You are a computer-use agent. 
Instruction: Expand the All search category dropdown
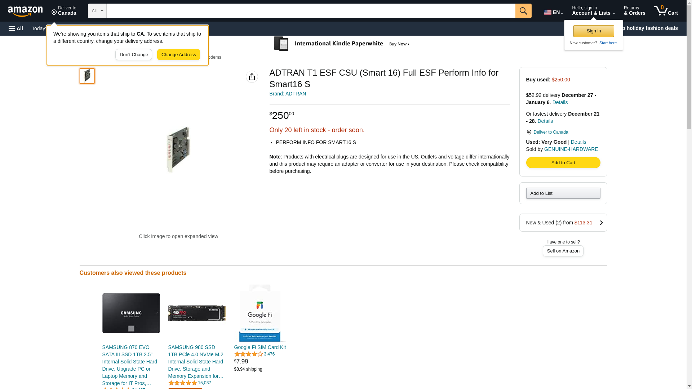pyautogui.click(x=97, y=11)
